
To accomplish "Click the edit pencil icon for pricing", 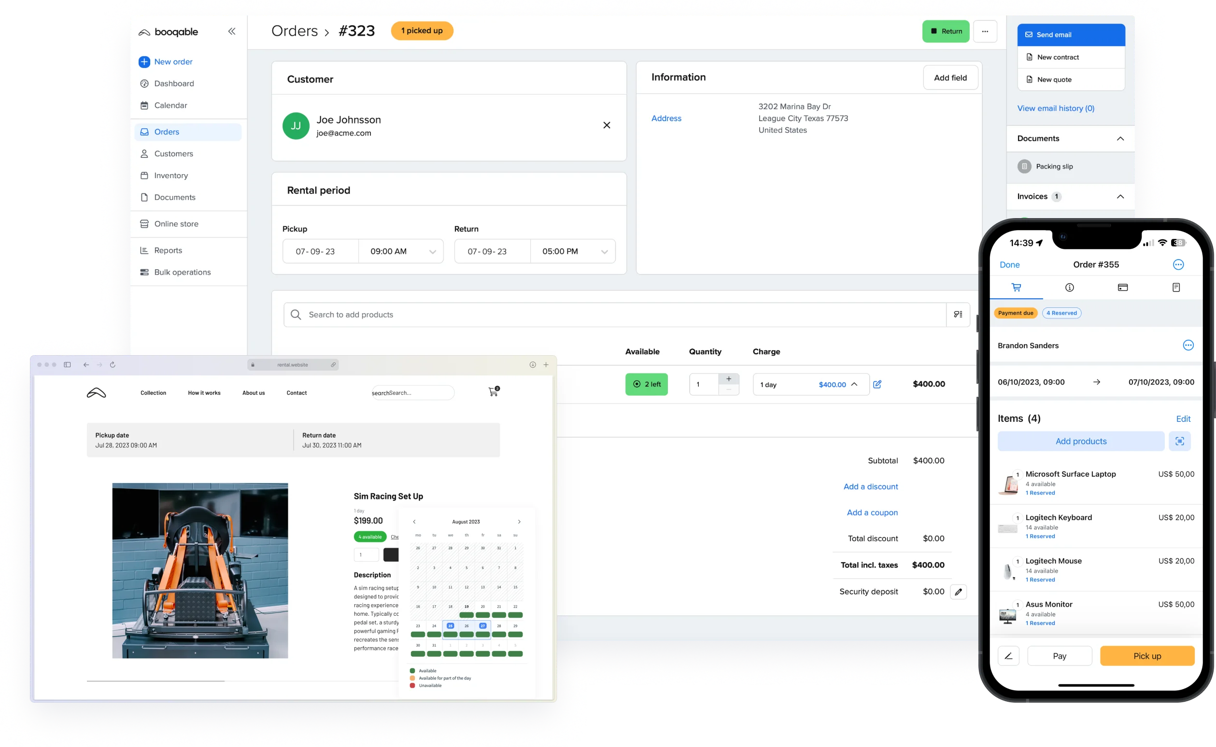I will point(877,384).
